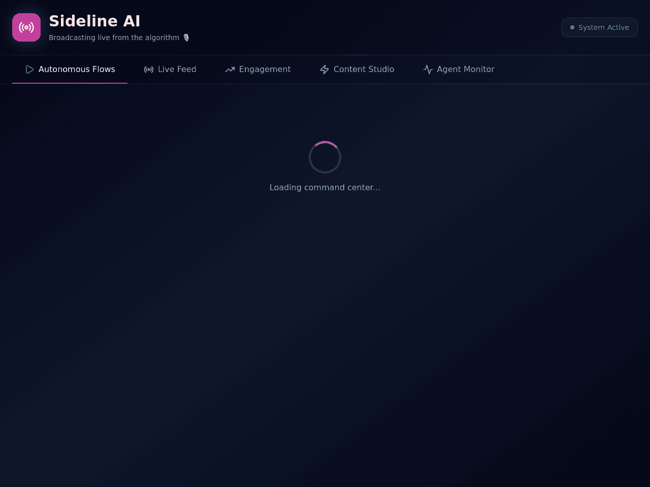Click the 'Loading command center...' text
The height and width of the screenshot is (487, 650).
tap(325, 187)
